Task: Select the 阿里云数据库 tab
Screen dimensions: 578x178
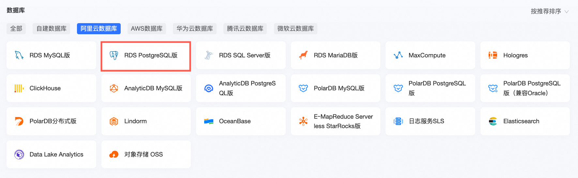Action: pos(99,29)
